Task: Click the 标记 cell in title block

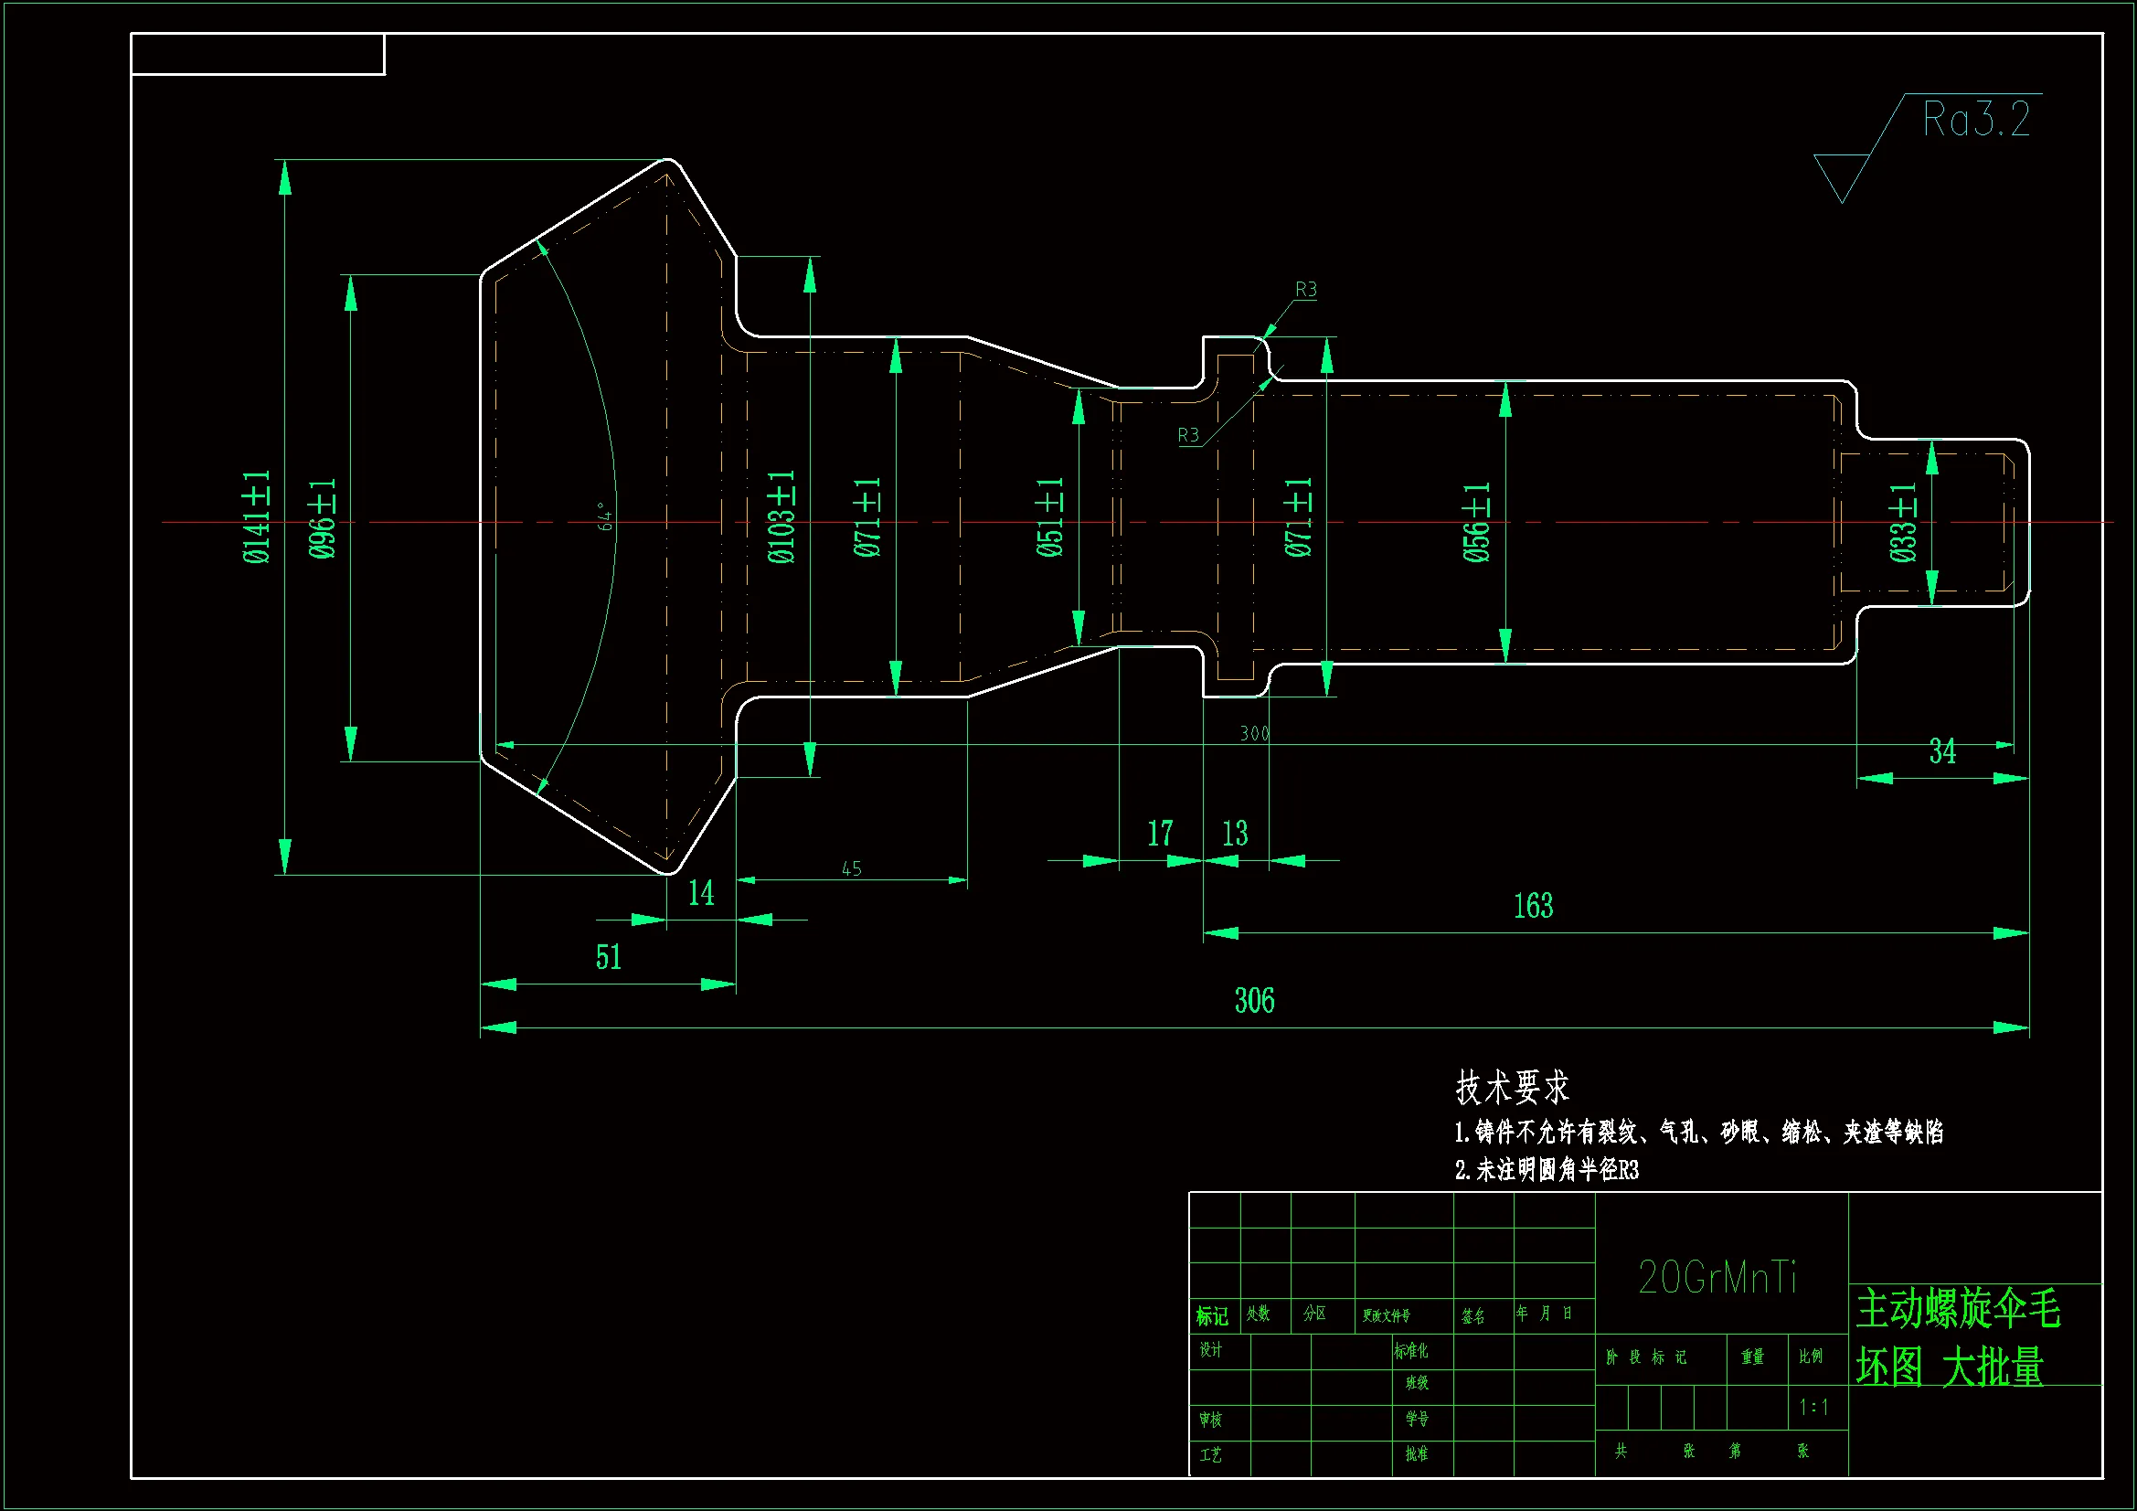Action: click(x=1211, y=1315)
